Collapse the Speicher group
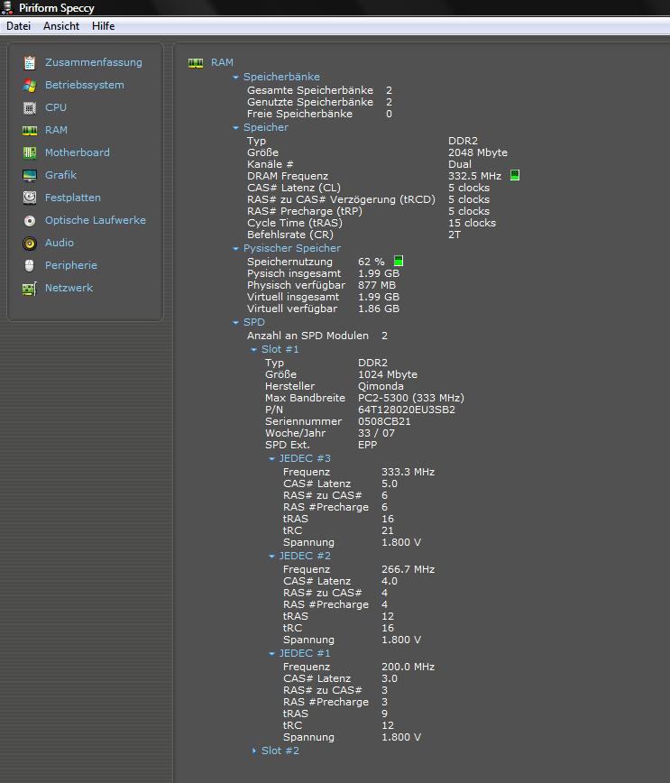Image resolution: width=670 pixels, height=783 pixels. [235, 128]
